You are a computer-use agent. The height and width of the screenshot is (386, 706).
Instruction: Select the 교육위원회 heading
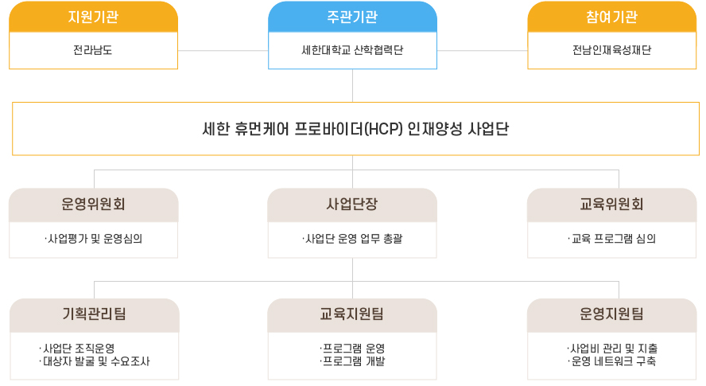[x=612, y=205]
